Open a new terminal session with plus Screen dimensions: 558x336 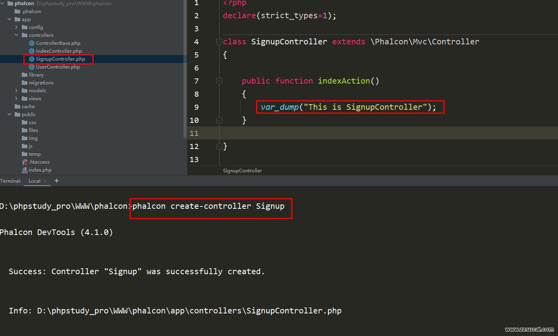coord(57,181)
